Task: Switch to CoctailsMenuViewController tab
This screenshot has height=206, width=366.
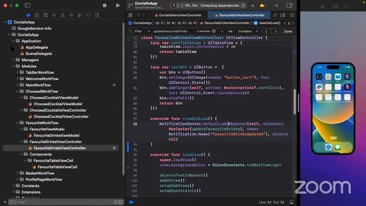Action: pyautogui.click(x=178, y=15)
